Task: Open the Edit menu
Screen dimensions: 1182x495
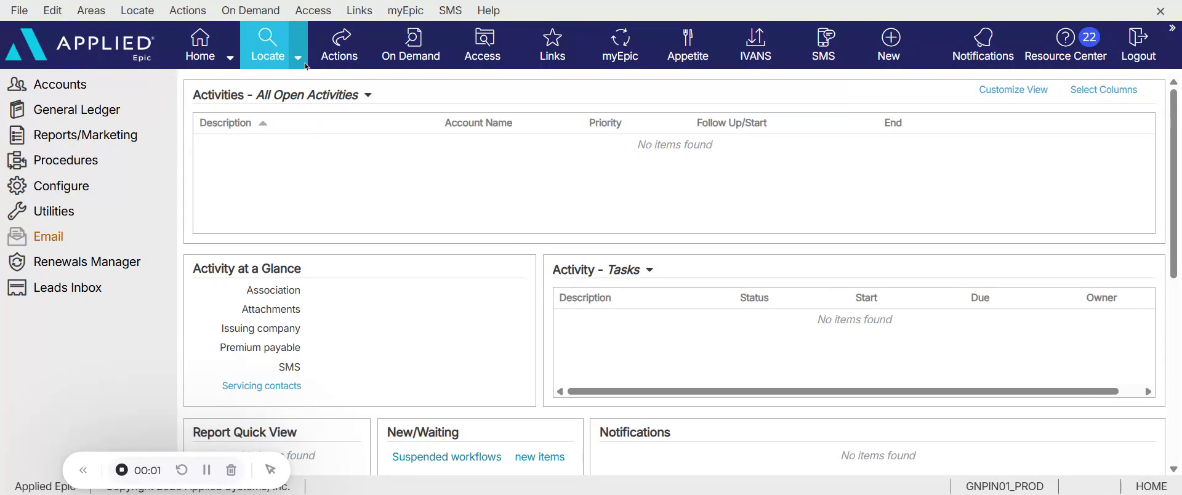Action: pos(52,10)
